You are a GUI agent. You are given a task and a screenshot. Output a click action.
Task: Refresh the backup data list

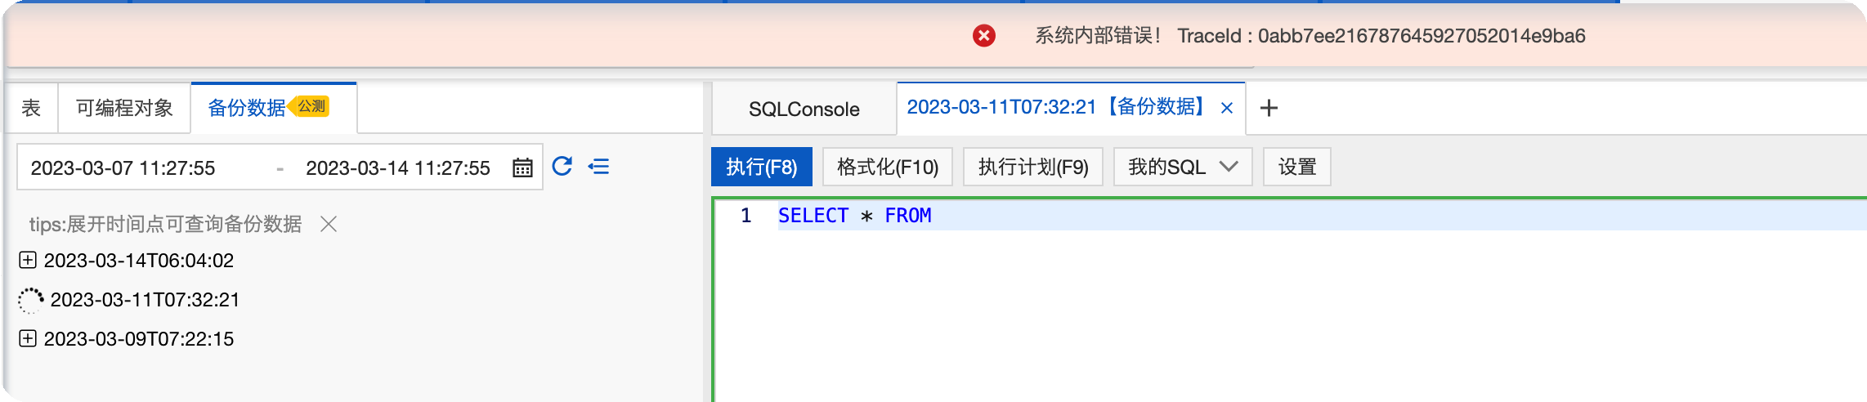tap(562, 167)
